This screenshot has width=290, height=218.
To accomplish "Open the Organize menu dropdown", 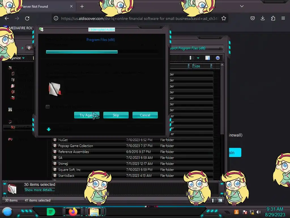I will tap(18, 58).
